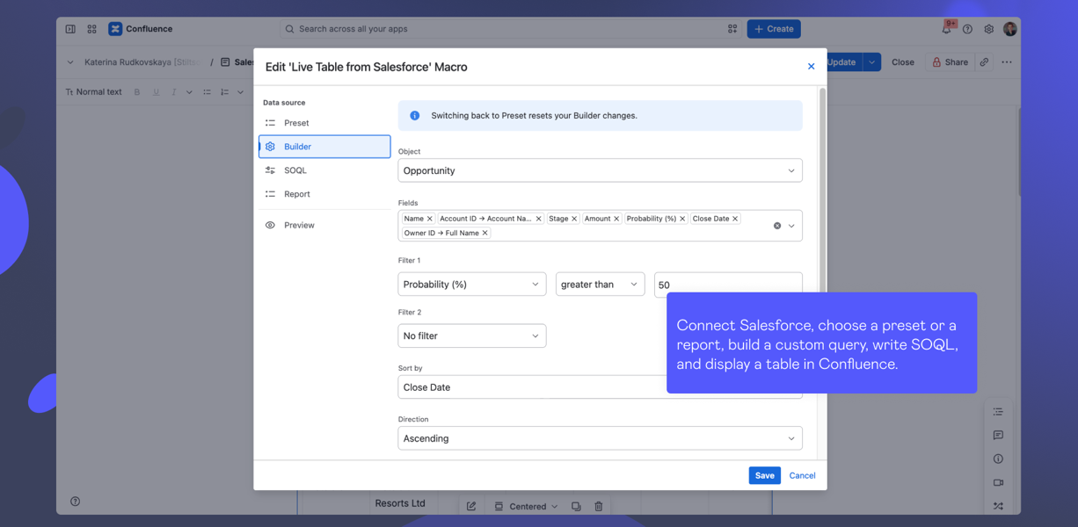The image size is (1078, 527).
Task: Remove the Amount field chip
Action: [616, 219]
